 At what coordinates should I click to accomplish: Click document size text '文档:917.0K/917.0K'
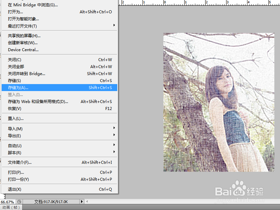51,202
